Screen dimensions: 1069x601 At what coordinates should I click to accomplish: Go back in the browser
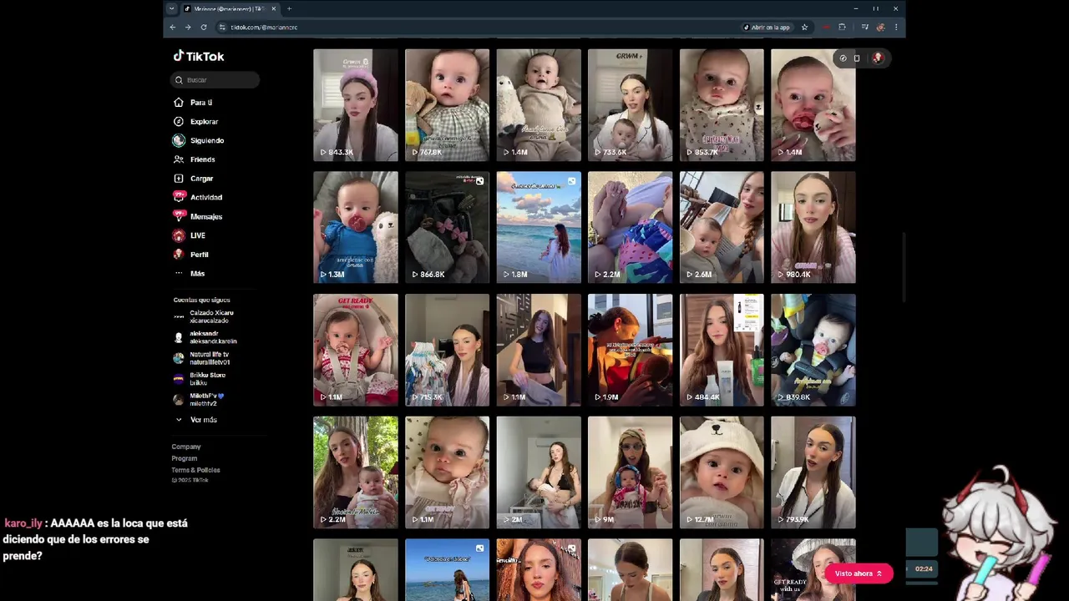(x=173, y=28)
